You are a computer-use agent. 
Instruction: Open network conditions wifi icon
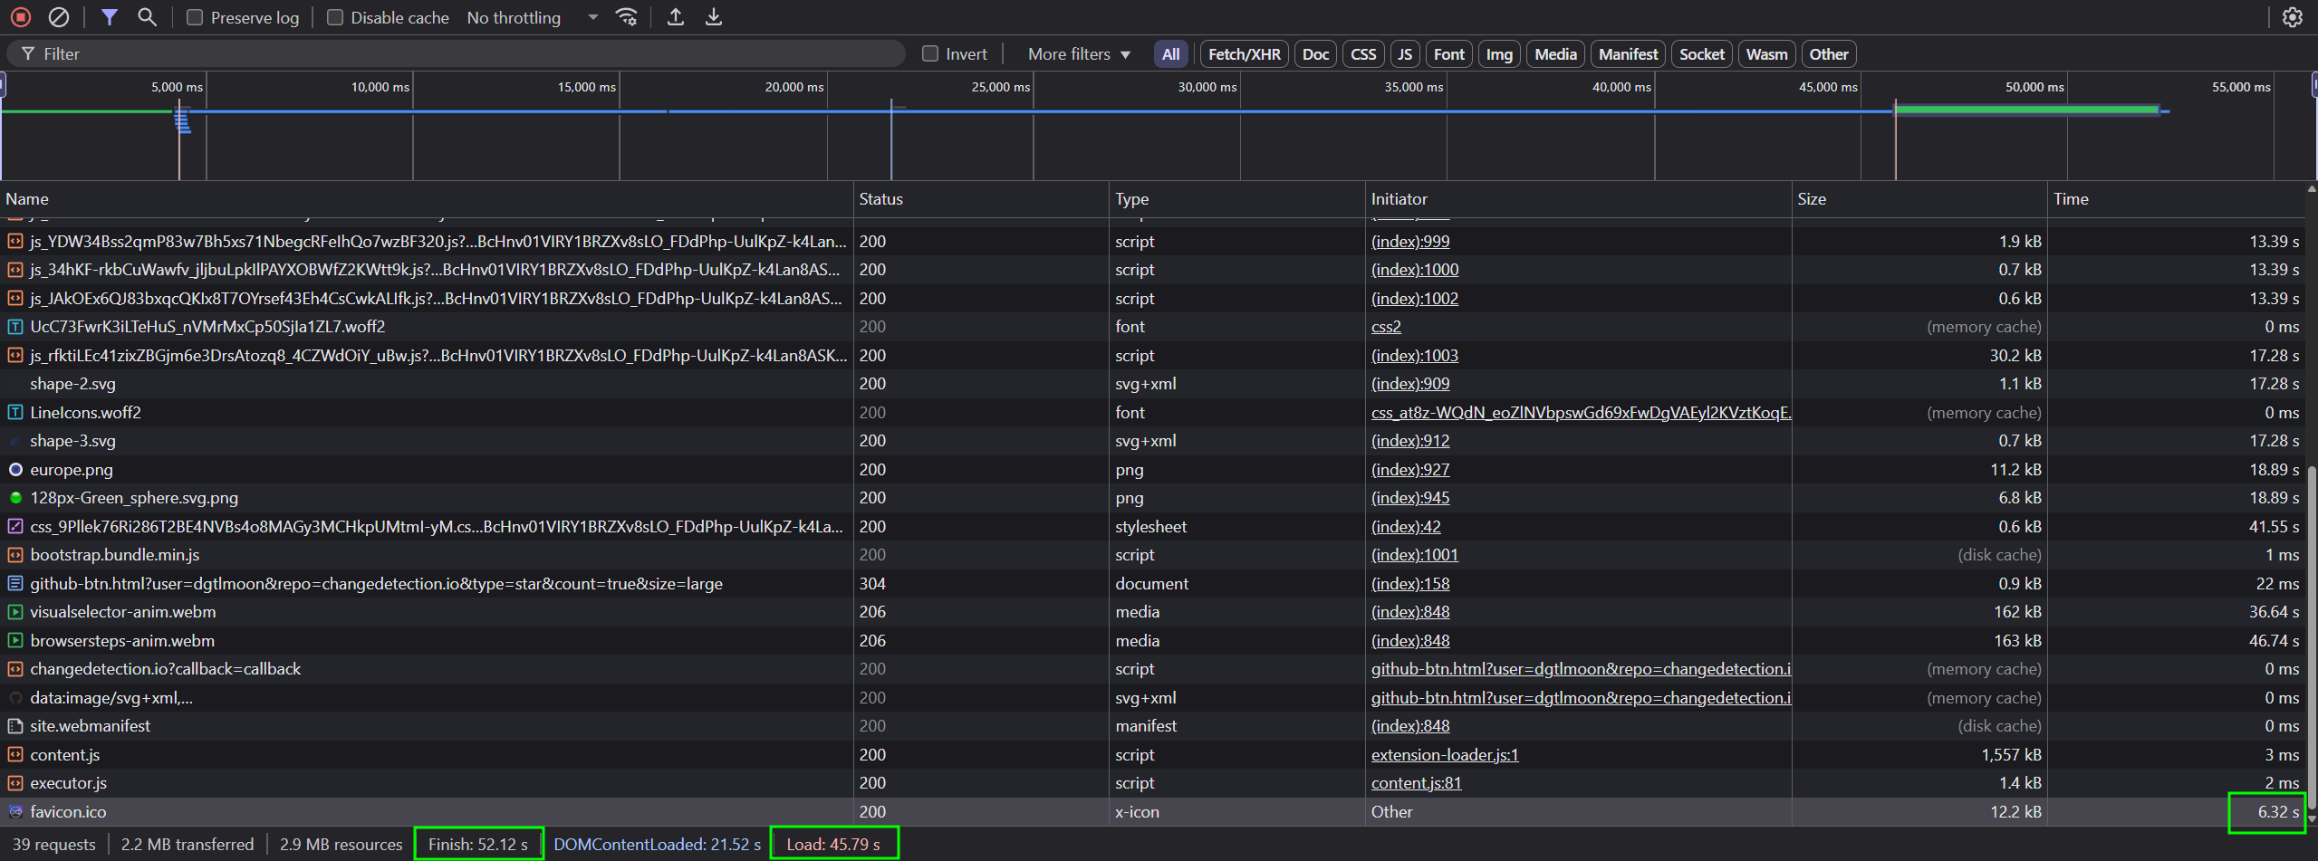click(626, 17)
